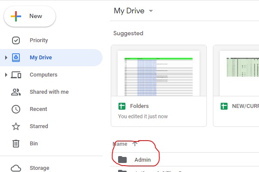
Task: Click the Computers devices icon
Action: (x=16, y=75)
